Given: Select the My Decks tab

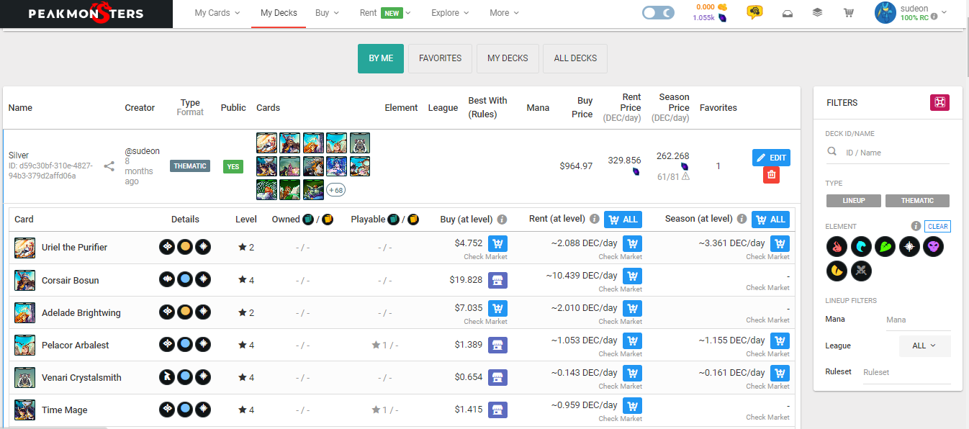Looking at the screenshot, I should (279, 13).
